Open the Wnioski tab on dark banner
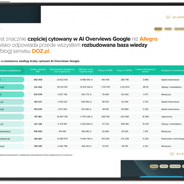This screenshot has height=184, width=184. 154,166
